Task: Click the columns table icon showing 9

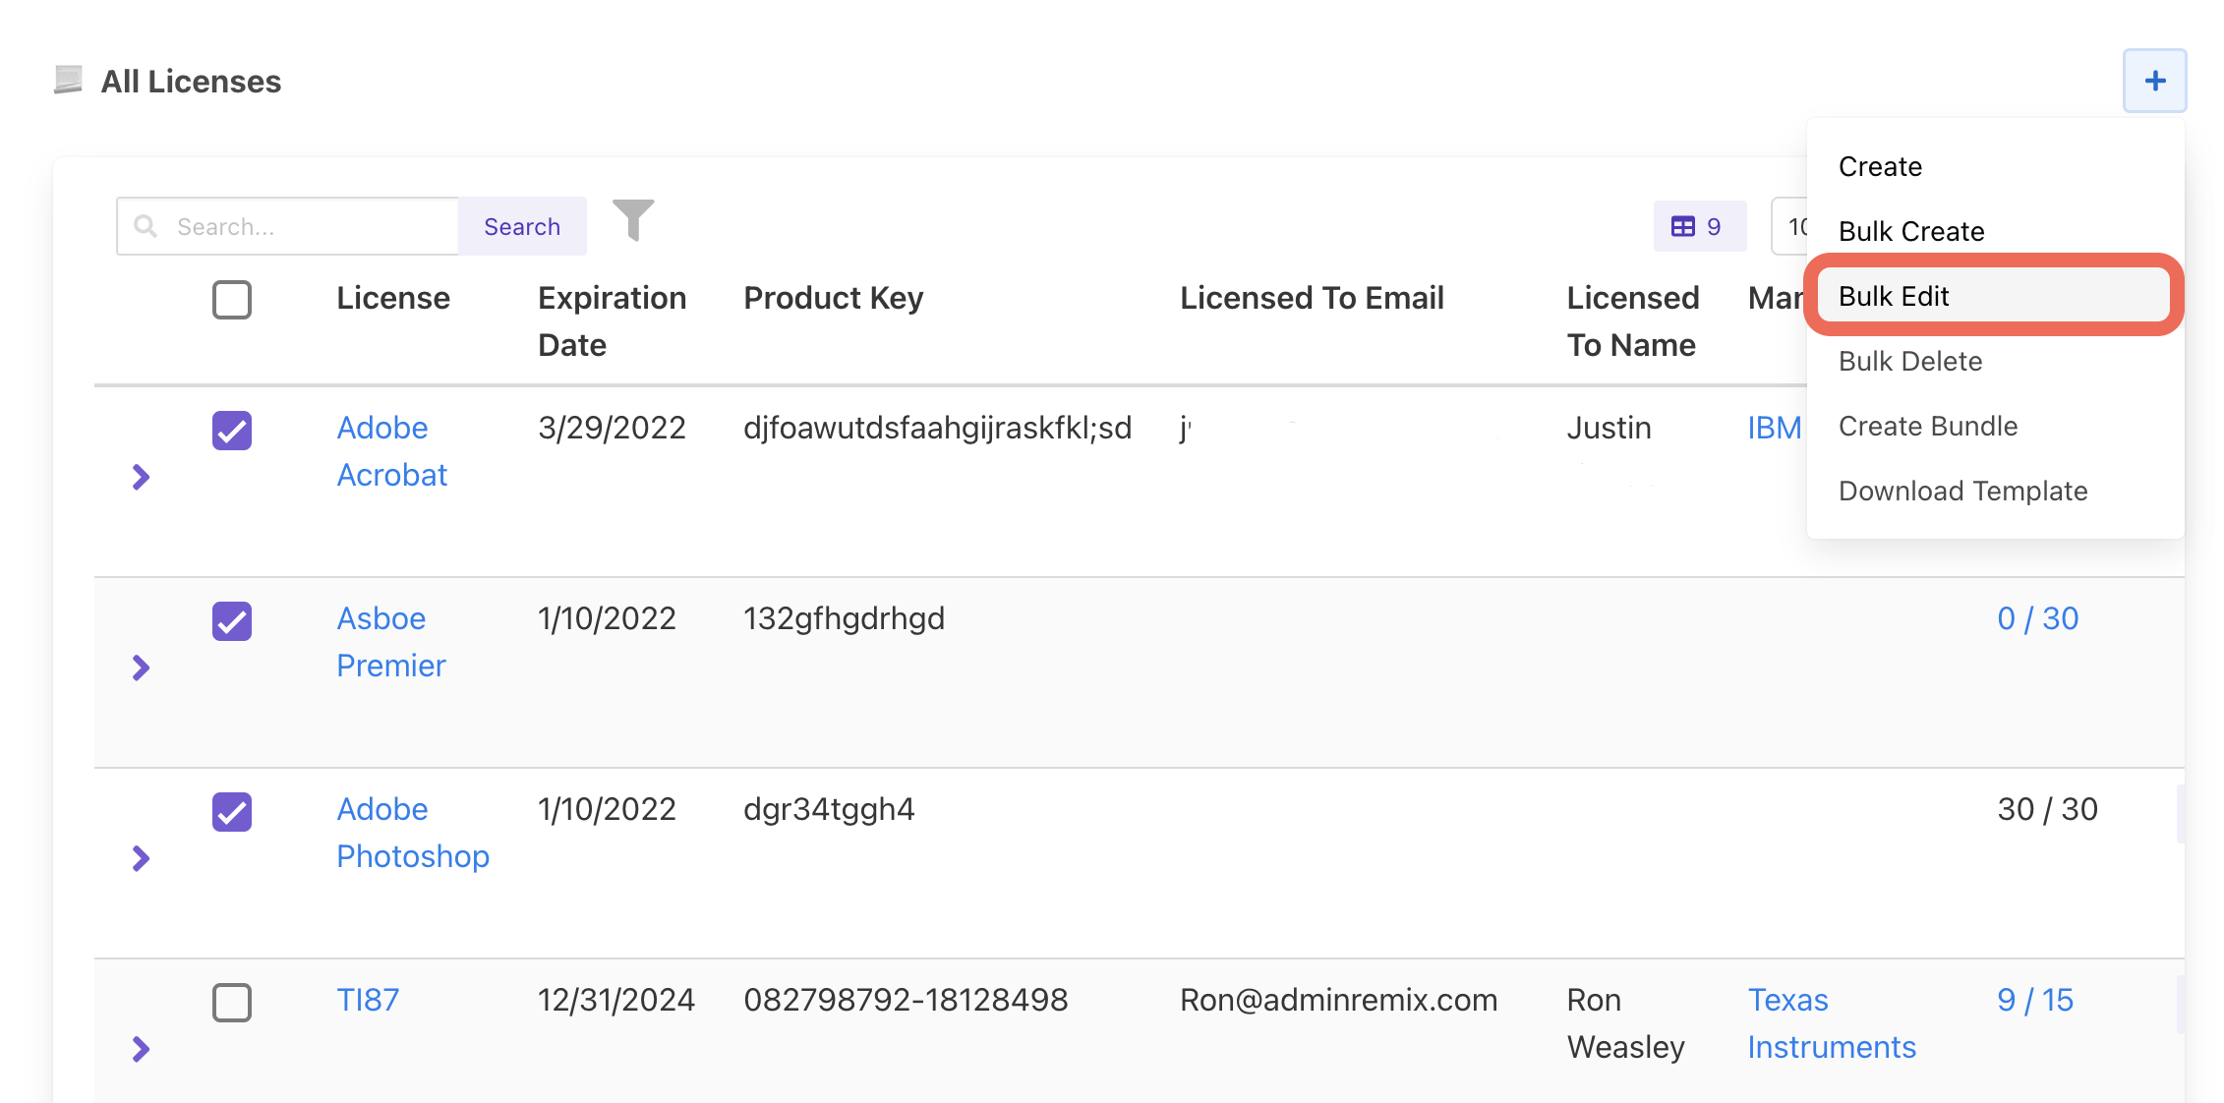Action: 1699,226
